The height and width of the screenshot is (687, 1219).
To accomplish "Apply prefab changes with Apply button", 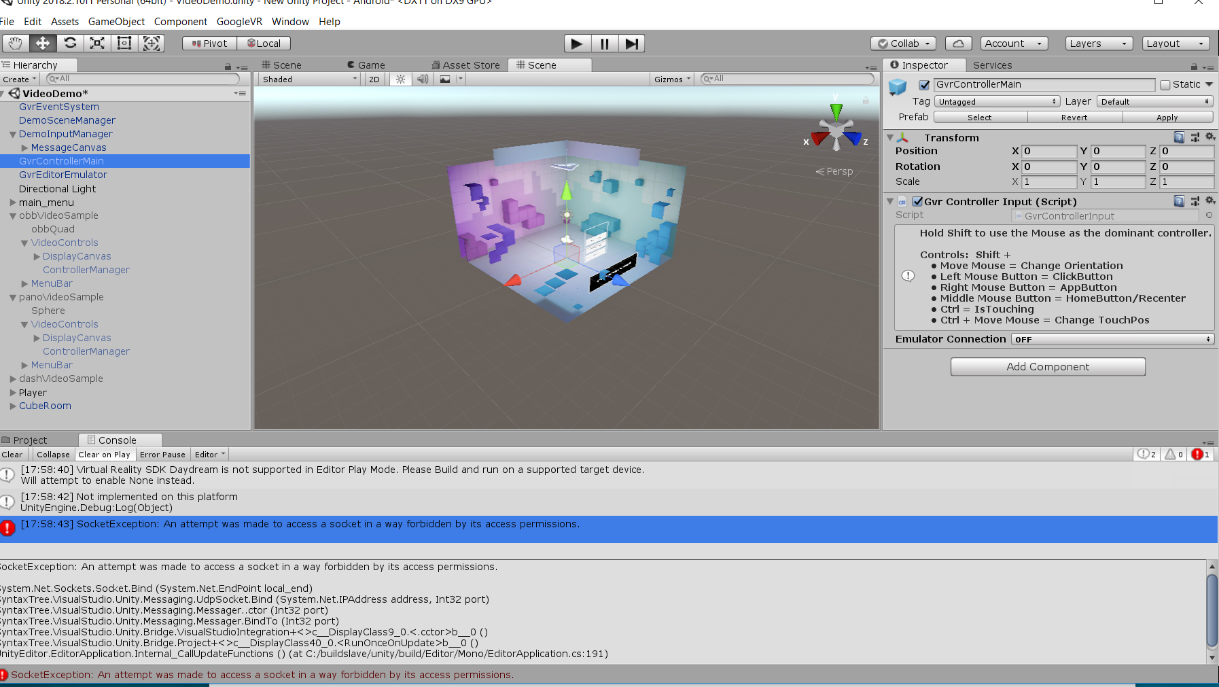I will pos(1167,117).
